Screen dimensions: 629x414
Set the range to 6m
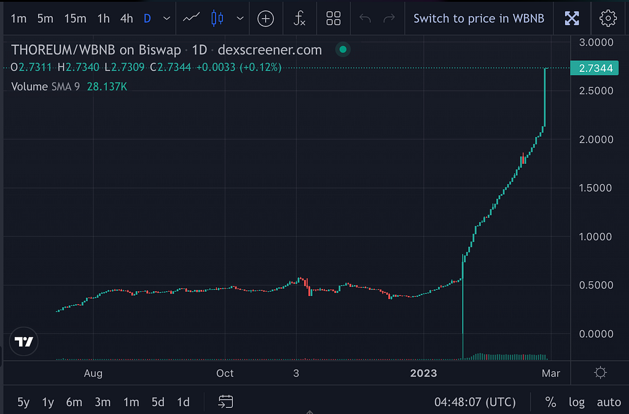[x=74, y=402]
